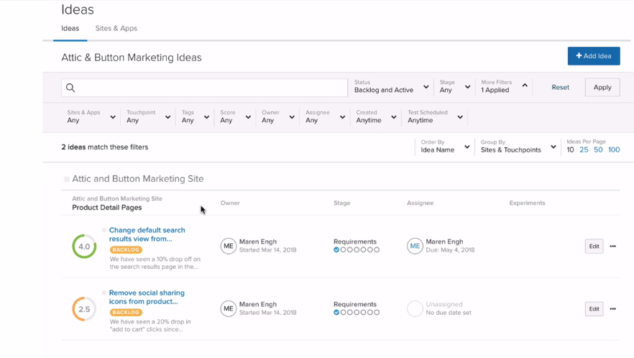634x358 pixels.
Task: Open the Status Backlog and Active dropdown
Action: point(391,87)
